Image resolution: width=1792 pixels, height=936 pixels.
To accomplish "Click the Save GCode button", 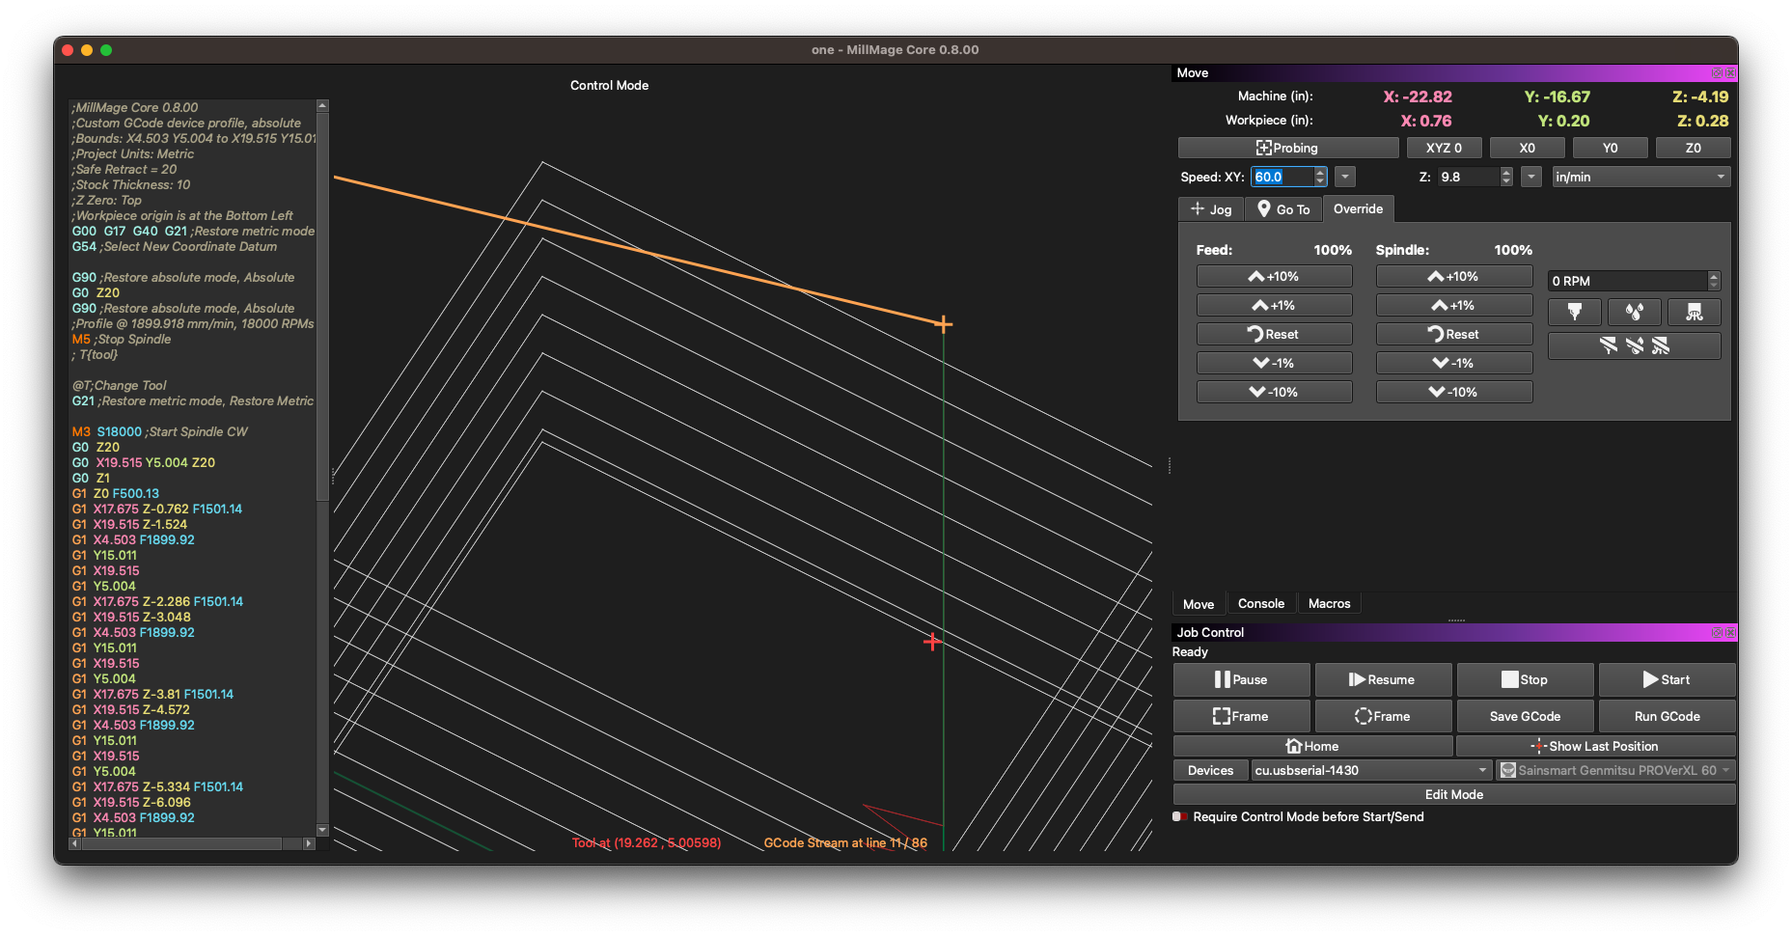I will pos(1524,716).
